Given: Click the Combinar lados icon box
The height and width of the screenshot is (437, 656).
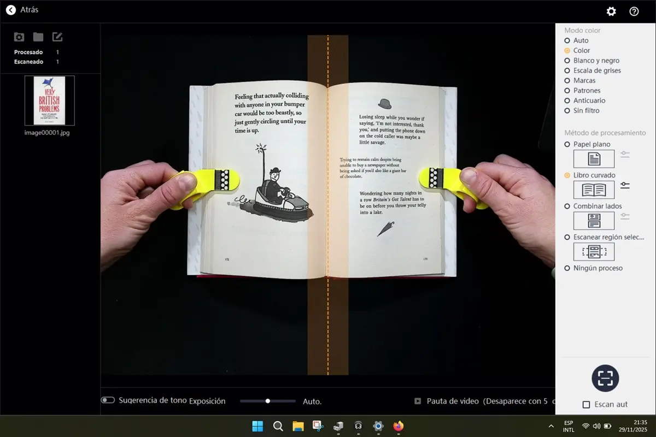Looking at the screenshot, I should pyautogui.click(x=594, y=221).
